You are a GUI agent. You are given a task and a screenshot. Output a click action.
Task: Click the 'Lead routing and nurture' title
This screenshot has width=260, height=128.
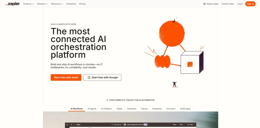pyautogui.click(x=135, y=125)
